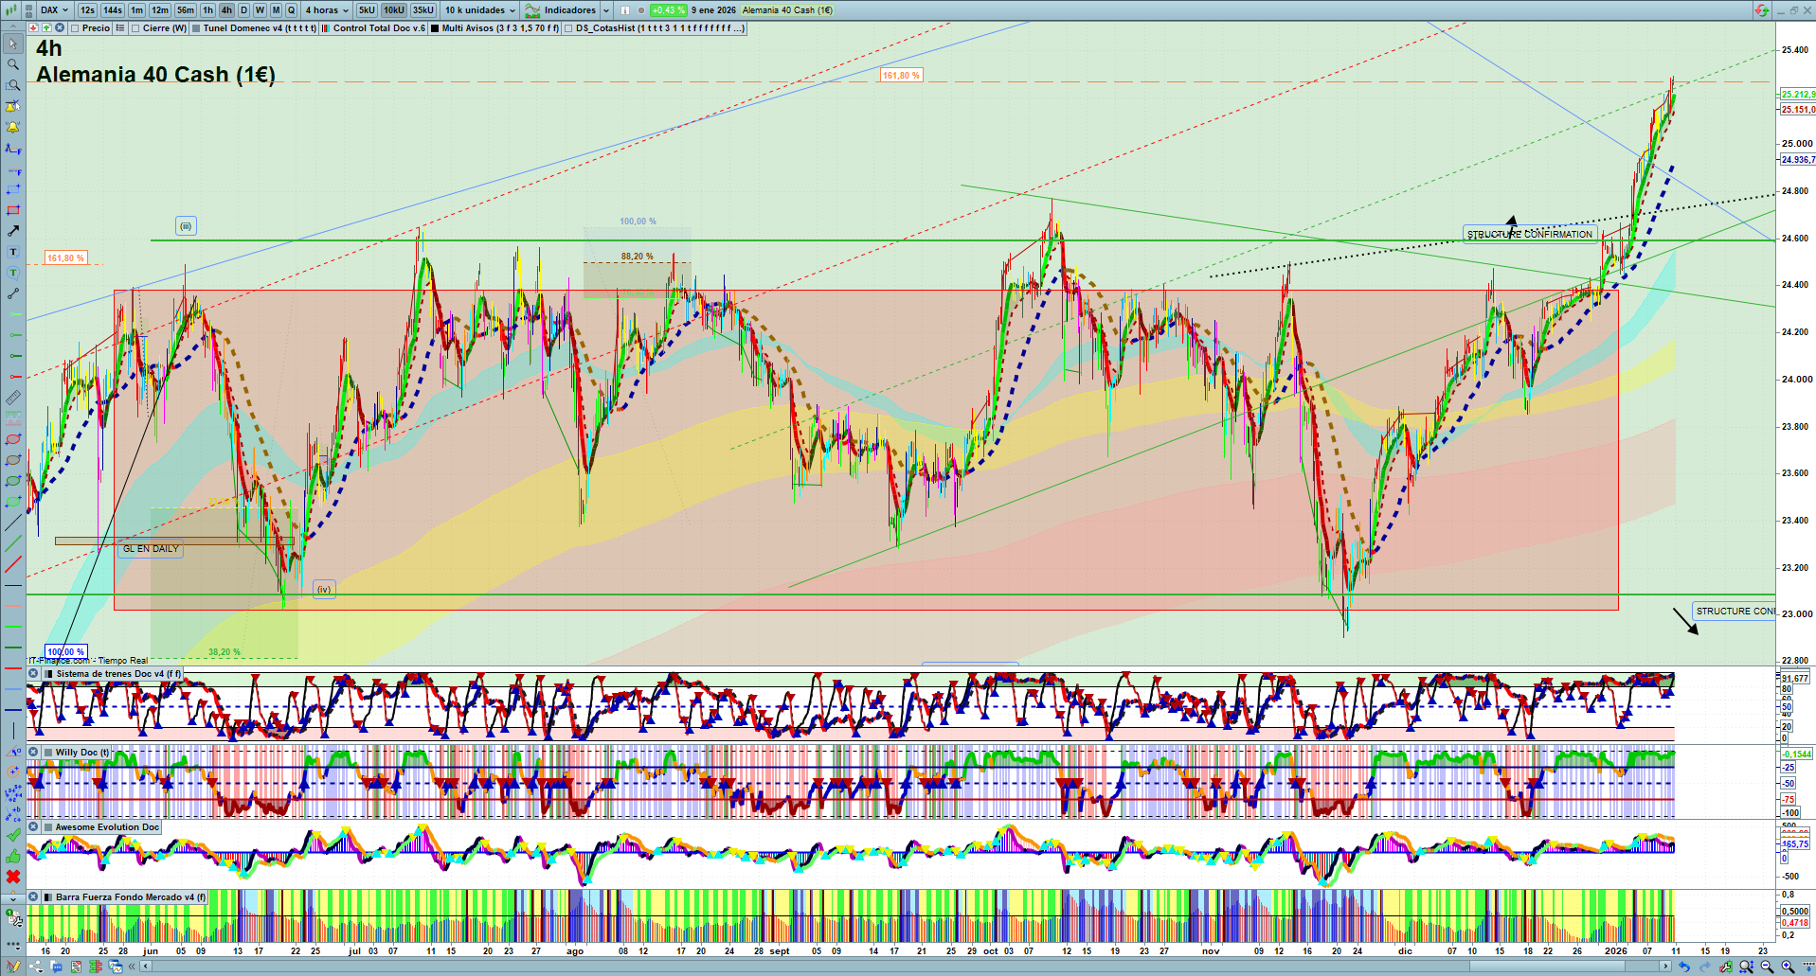Click the green thumbs-up icon
Screen dimensions: 1816x976
coord(13,856)
